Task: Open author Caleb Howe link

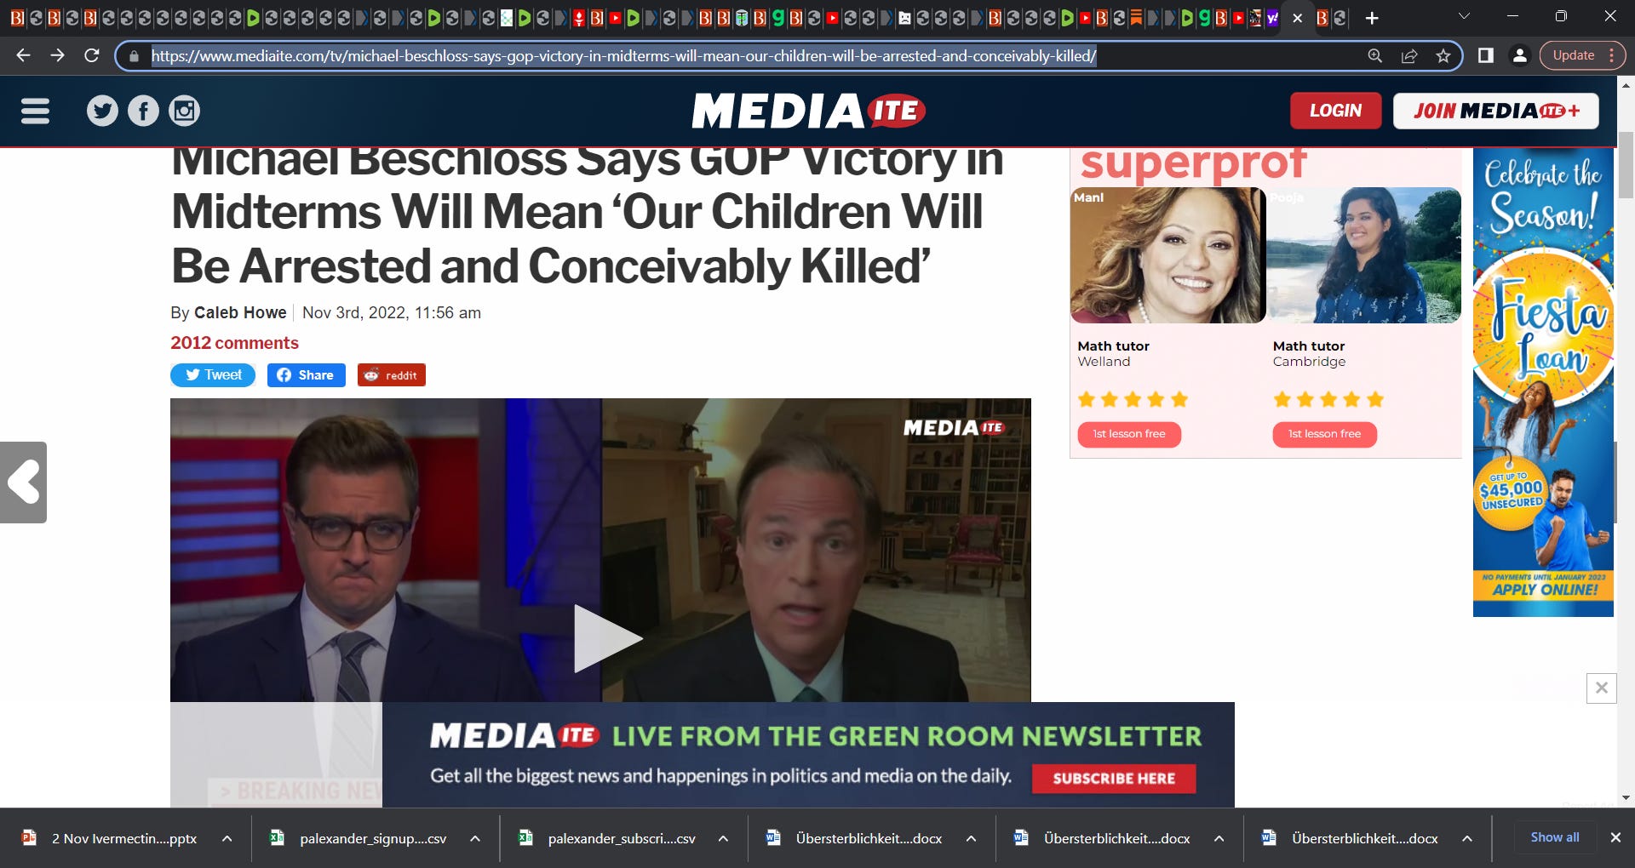Action: pos(240,312)
